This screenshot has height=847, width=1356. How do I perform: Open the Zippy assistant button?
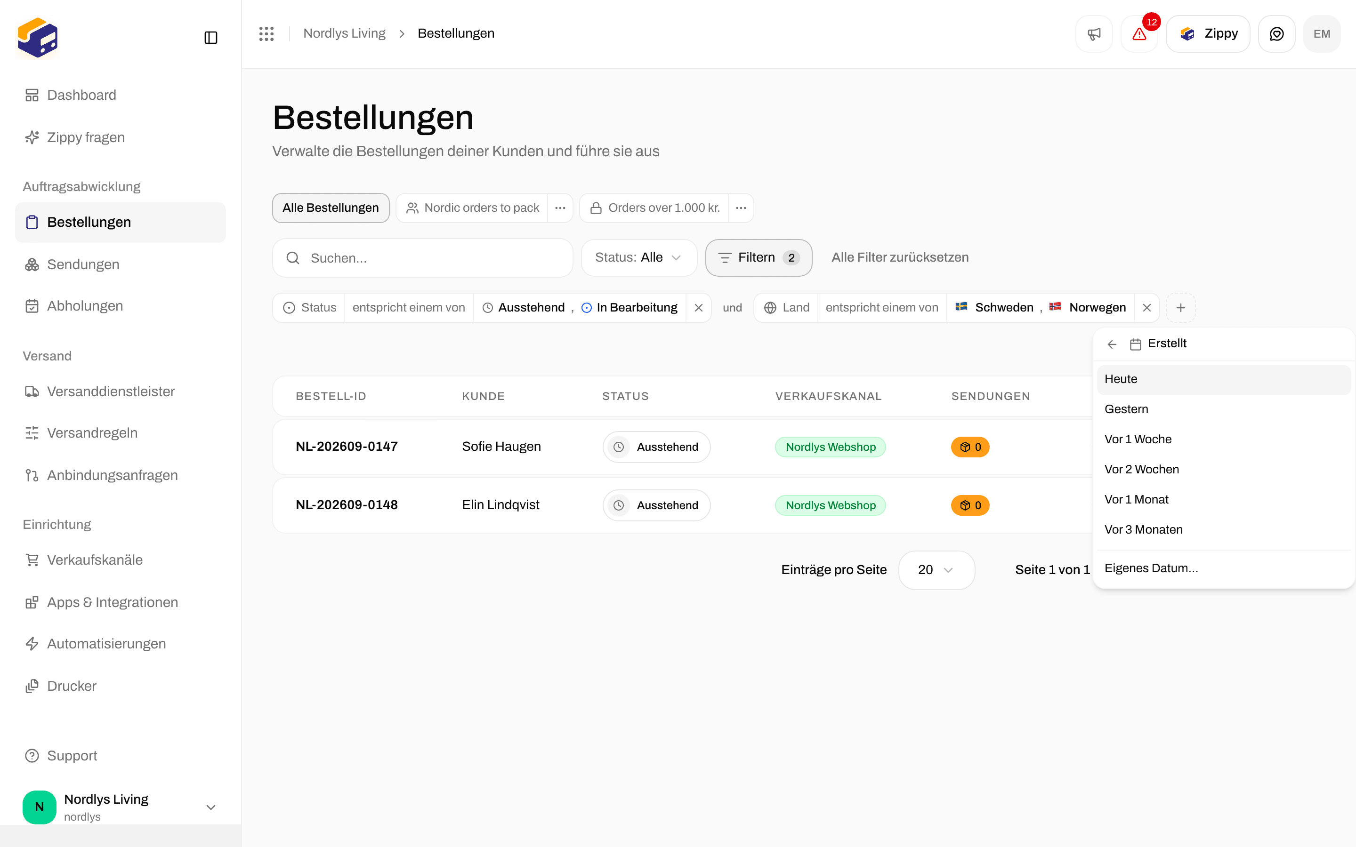tap(1208, 33)
